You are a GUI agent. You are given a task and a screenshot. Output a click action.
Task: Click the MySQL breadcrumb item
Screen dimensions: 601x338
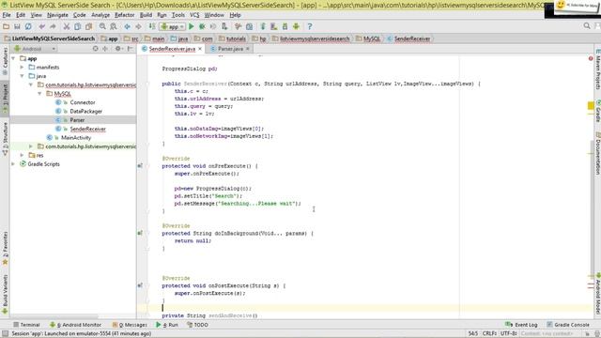[368, 38]
